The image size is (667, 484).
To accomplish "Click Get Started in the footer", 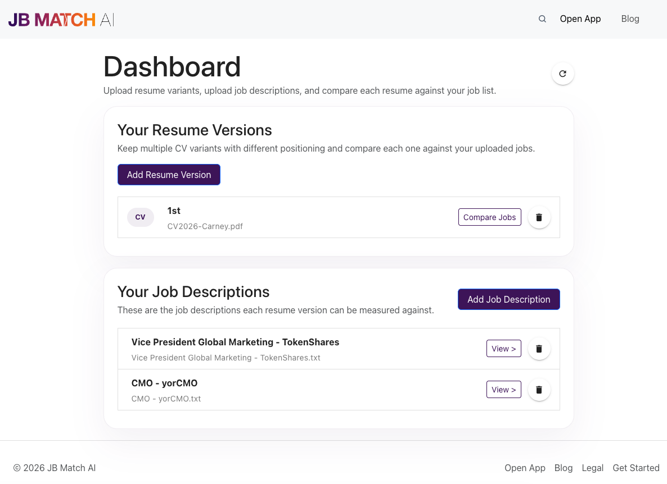I will [x=636, y=468].
